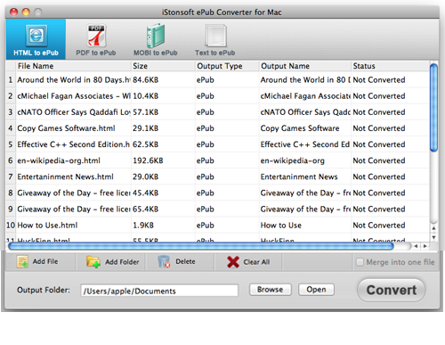This screenshot has width=445, height=345.
Task: Switch to Text to ePub mode
Action: point(215,39)
